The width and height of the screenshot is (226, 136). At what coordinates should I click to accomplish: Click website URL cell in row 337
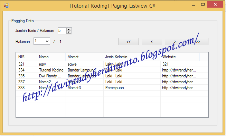click(x=179, y=82)
